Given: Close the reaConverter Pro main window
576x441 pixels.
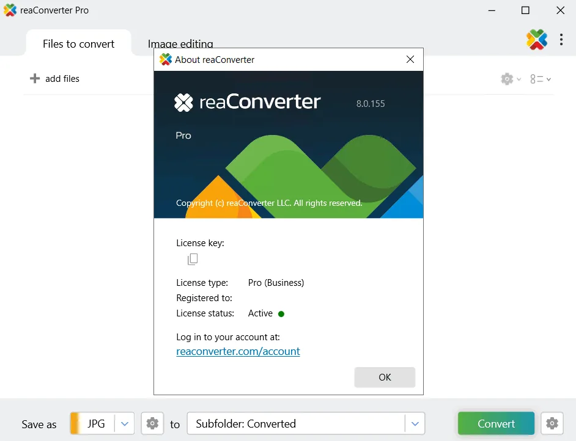Looking at the screenshot, I should click(x=560, y=10).
